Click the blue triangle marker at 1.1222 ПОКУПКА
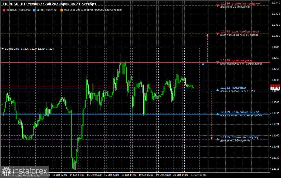Image resolution: width=281 pixels, height=178 pixels. [218, 90]
